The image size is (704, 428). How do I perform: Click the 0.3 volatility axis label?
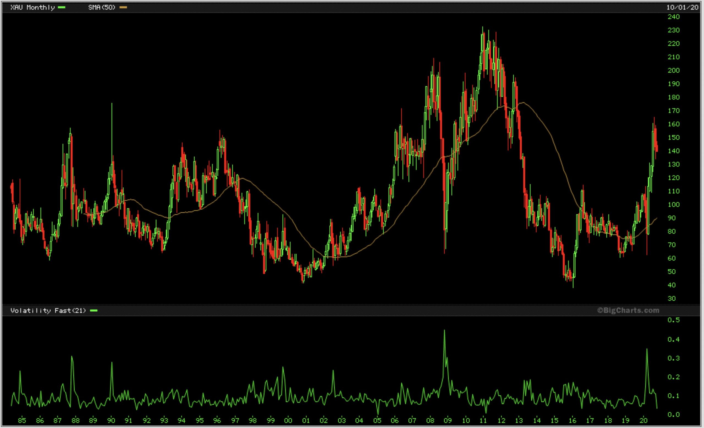[673, 358]
